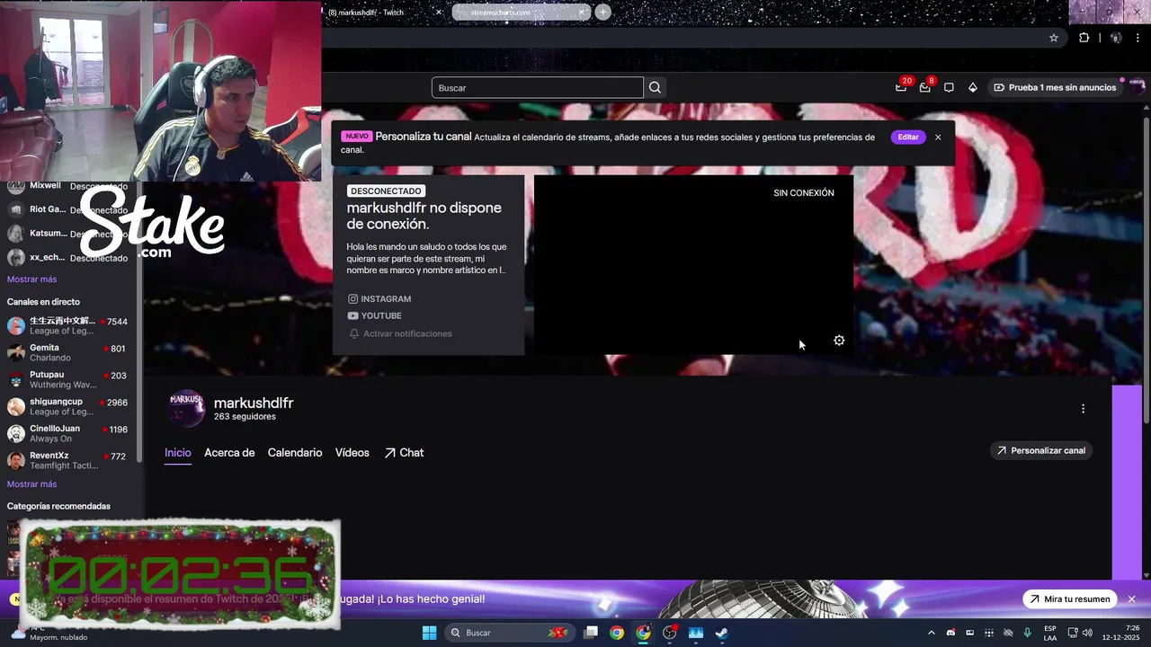Open Mixwell offline channel in sidebar
1151x647 pixels.
pos(67,186)
